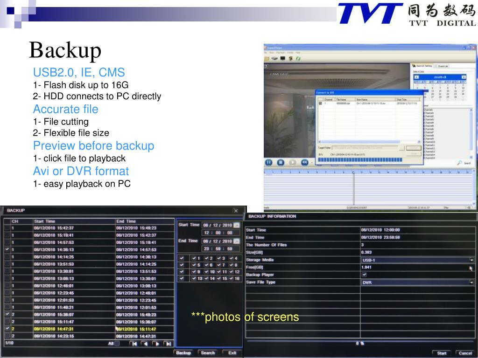Tick the All checkbox below the list
Image resolution: width=478 pixels, height=358 pixels.
pos(117,344)
